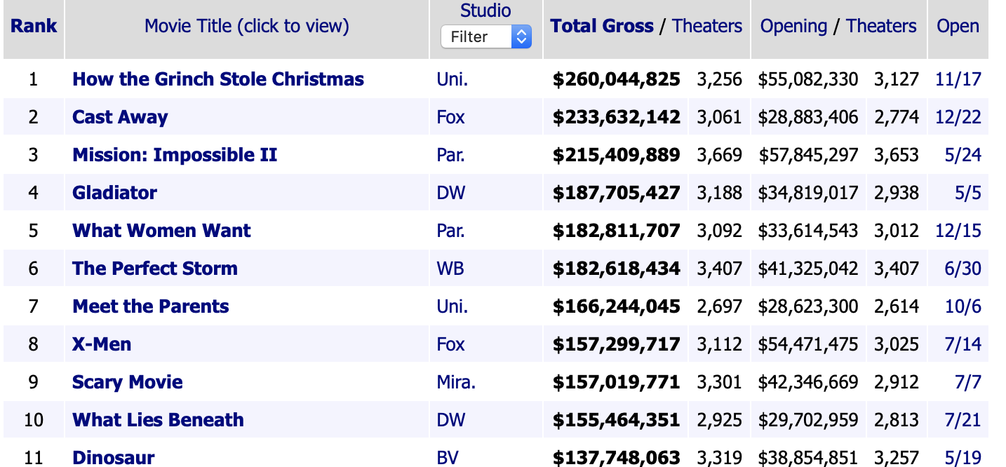Click the Movie Title column header
The width and height of the screenshot is (1006, 467).
tap(246, 27)
